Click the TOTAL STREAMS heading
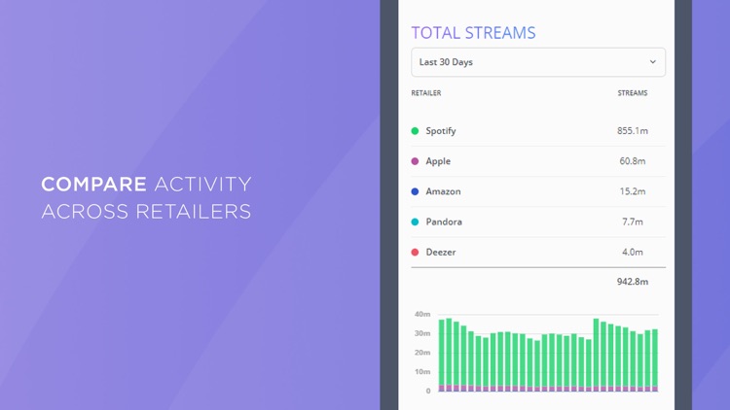730x410 pixels. click(473, 33)
